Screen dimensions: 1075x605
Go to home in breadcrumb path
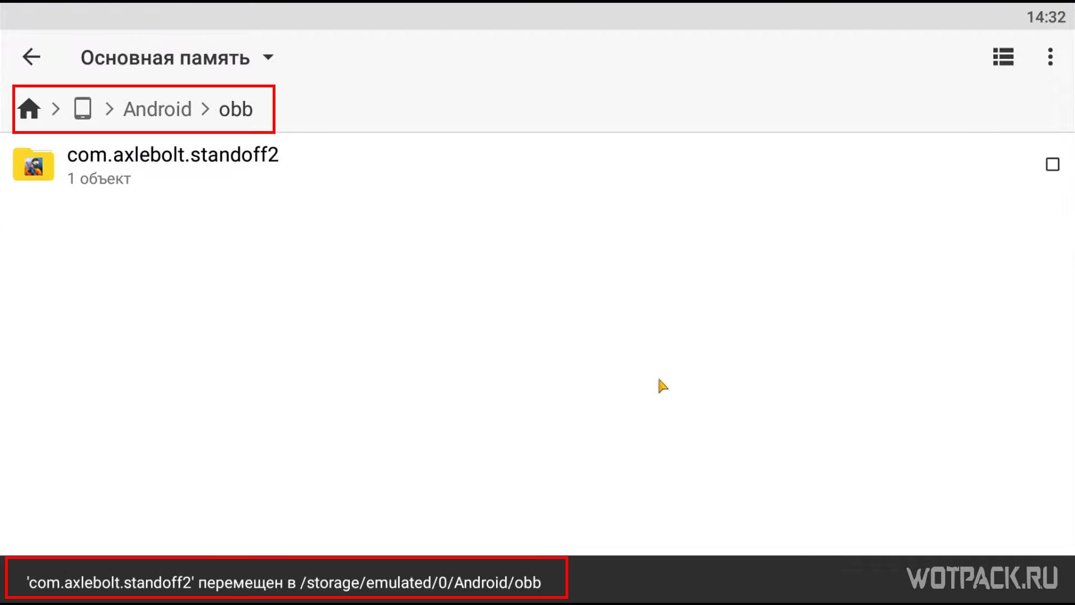29,109
